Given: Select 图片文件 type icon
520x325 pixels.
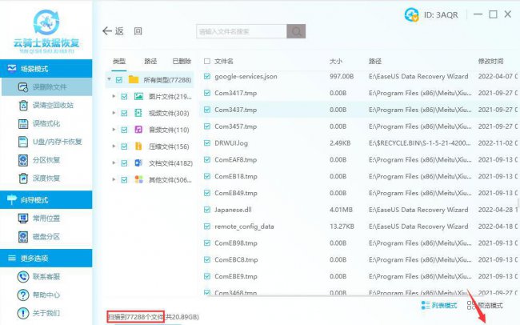Looking at the screenshot, I should [138, 97].
